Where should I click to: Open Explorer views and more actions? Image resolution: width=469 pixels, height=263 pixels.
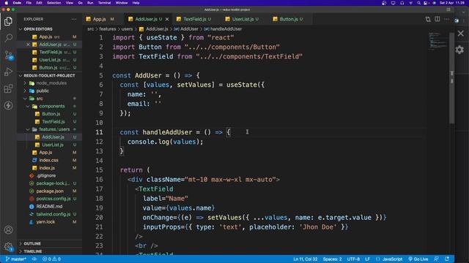click(73, 19)
